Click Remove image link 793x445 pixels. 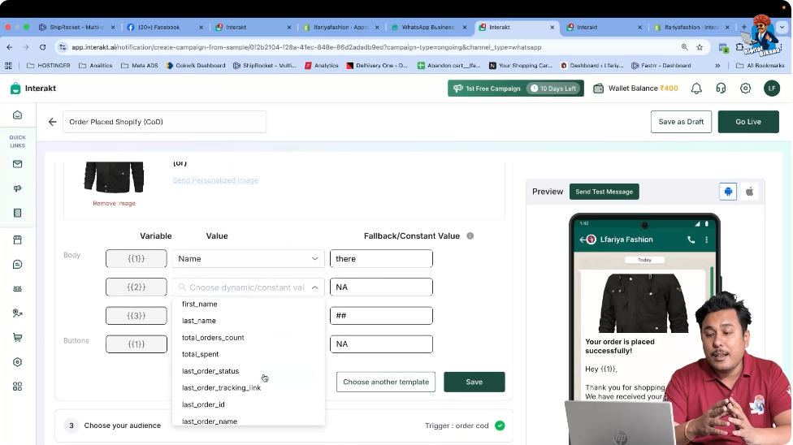[114, 203]
